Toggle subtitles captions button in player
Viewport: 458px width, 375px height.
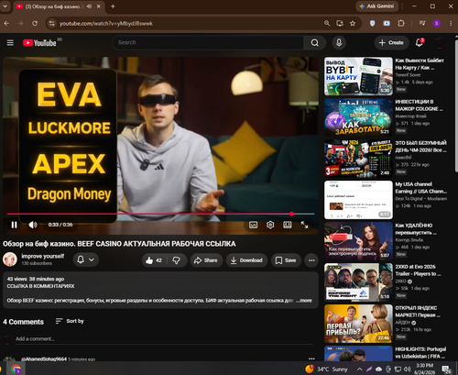pos(253,225)
